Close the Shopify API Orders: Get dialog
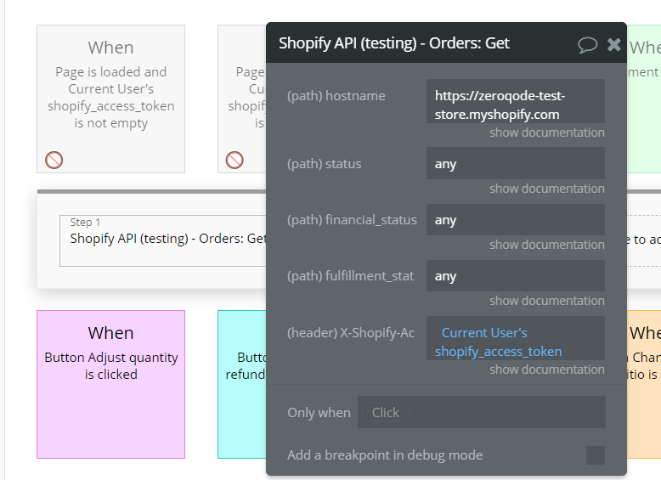Viewport: 661px width, 480px height. coord(613,44)
